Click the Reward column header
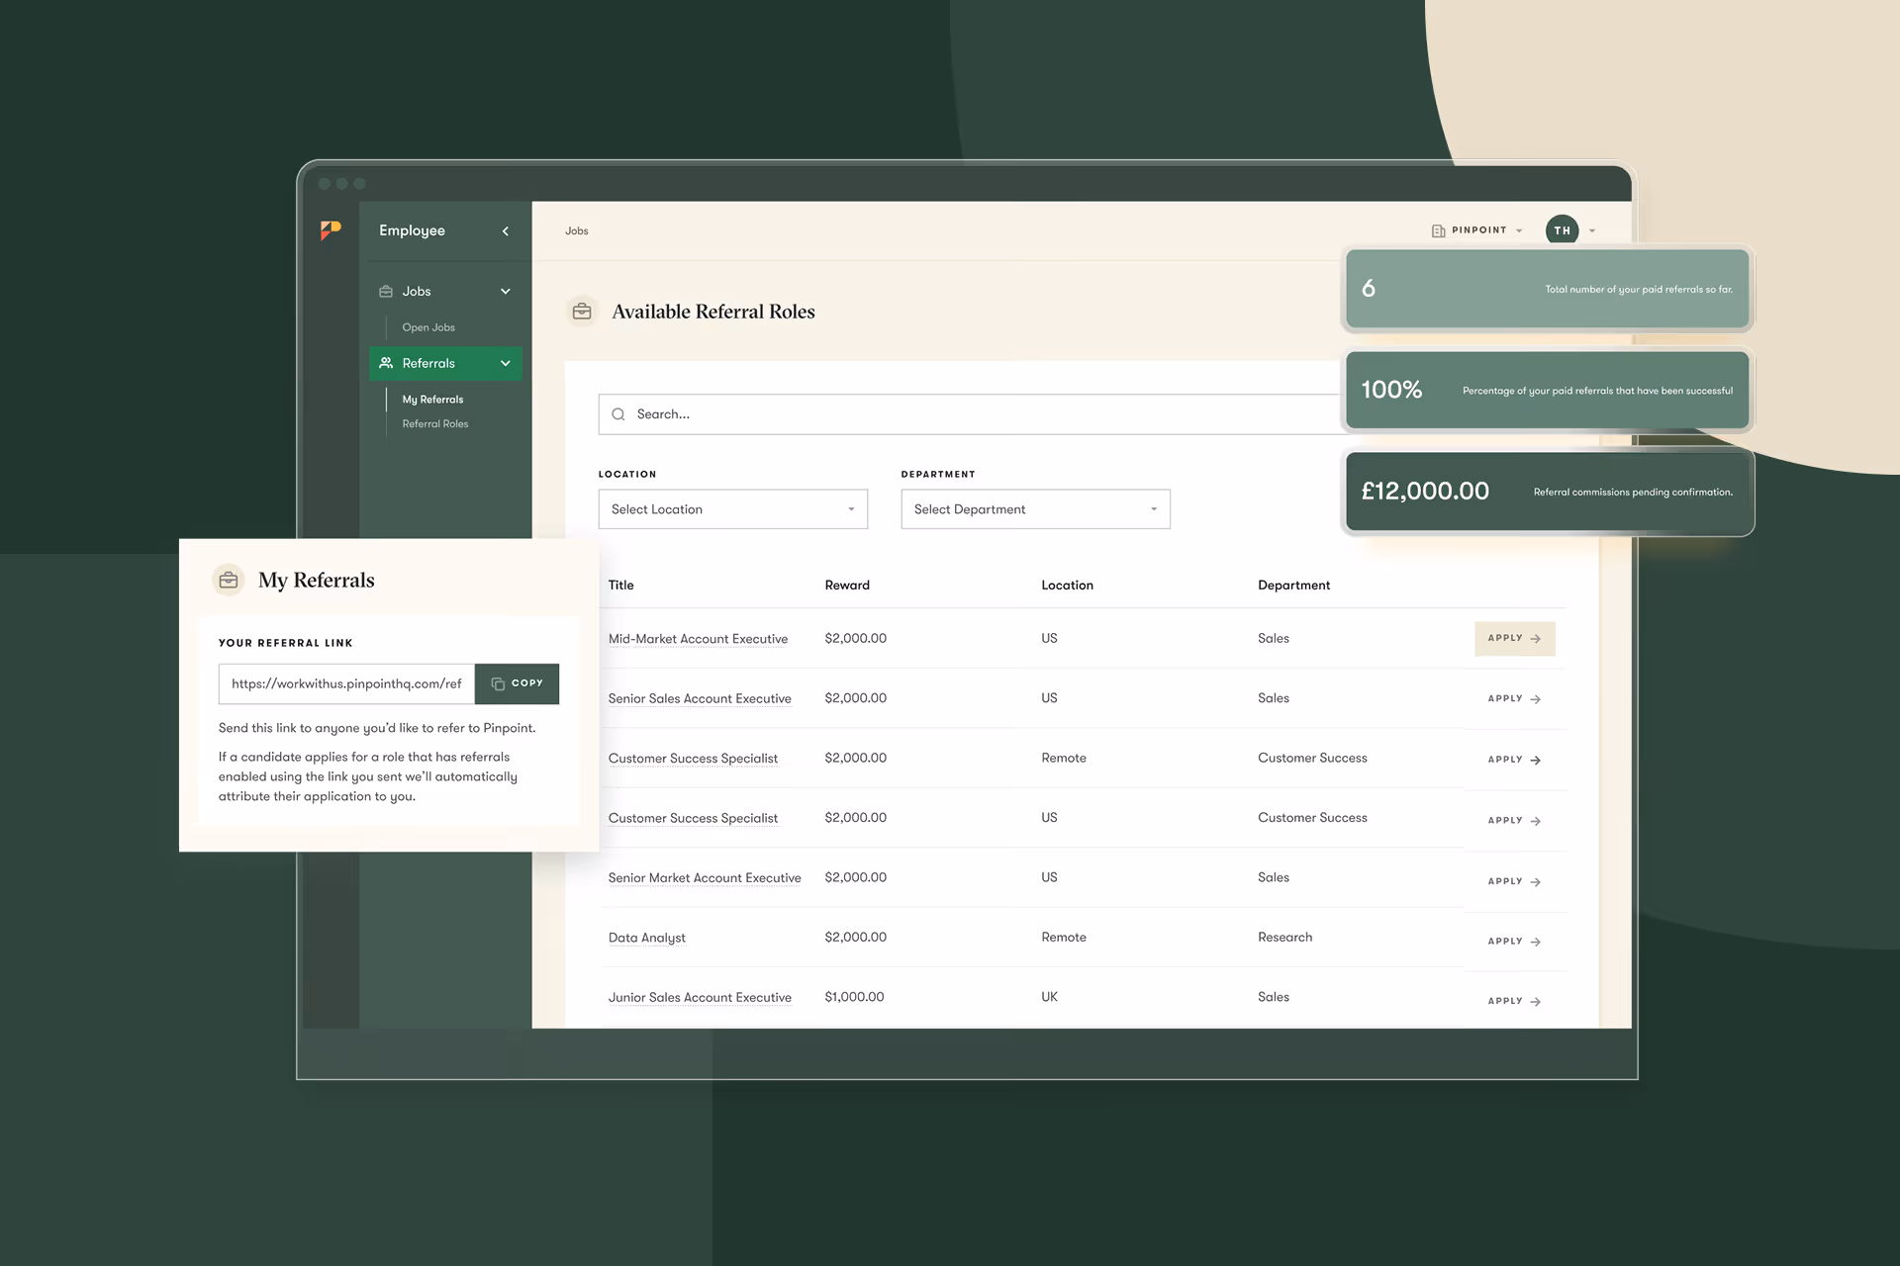The height and width of the screenshot is (1266, 1900). (847, 586)
